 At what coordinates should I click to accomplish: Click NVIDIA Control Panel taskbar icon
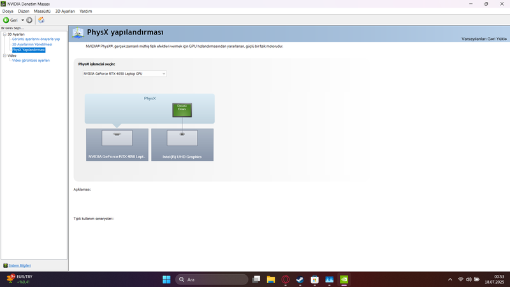344,279
